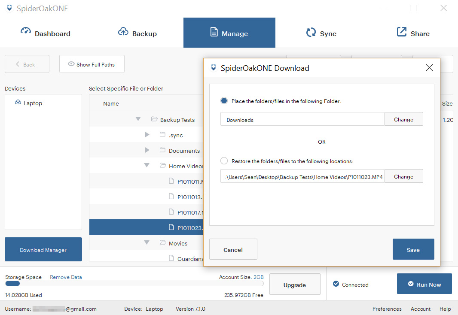Collapse the Home Videos folder
The width and height of the screenshot is (458, 315).
click(x=147, y=165)
